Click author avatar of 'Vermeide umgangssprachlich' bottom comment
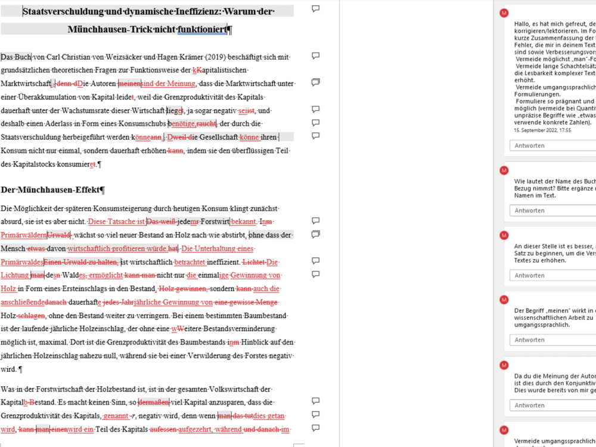 pos(504,430)
